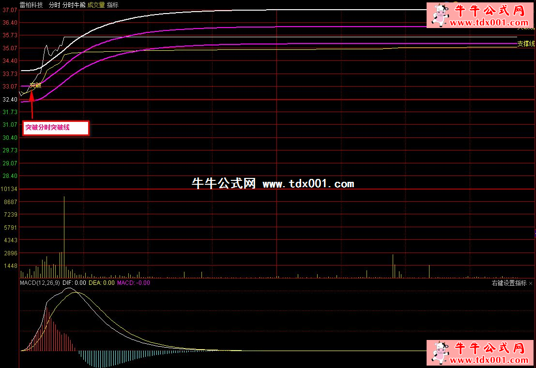The image size is (536, 368).
Task: Close the MACD indicator hint with X
Action: point(531,283)
